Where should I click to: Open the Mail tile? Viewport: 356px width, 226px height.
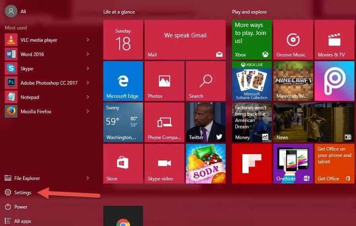[x=185, y=40]
